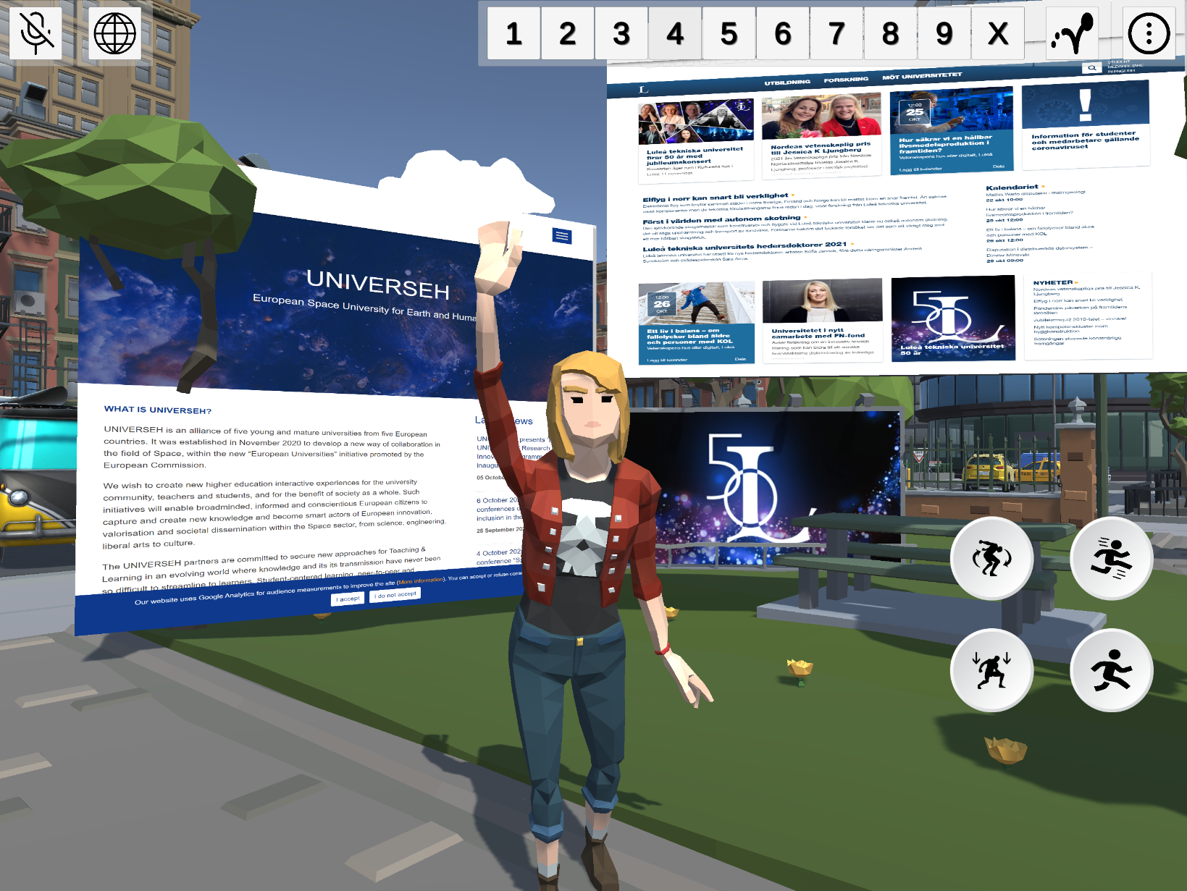Viewport: 1187px width, 891px height.
Task: Click 'I do not accept' cookie button
Action: coord(395,594)
